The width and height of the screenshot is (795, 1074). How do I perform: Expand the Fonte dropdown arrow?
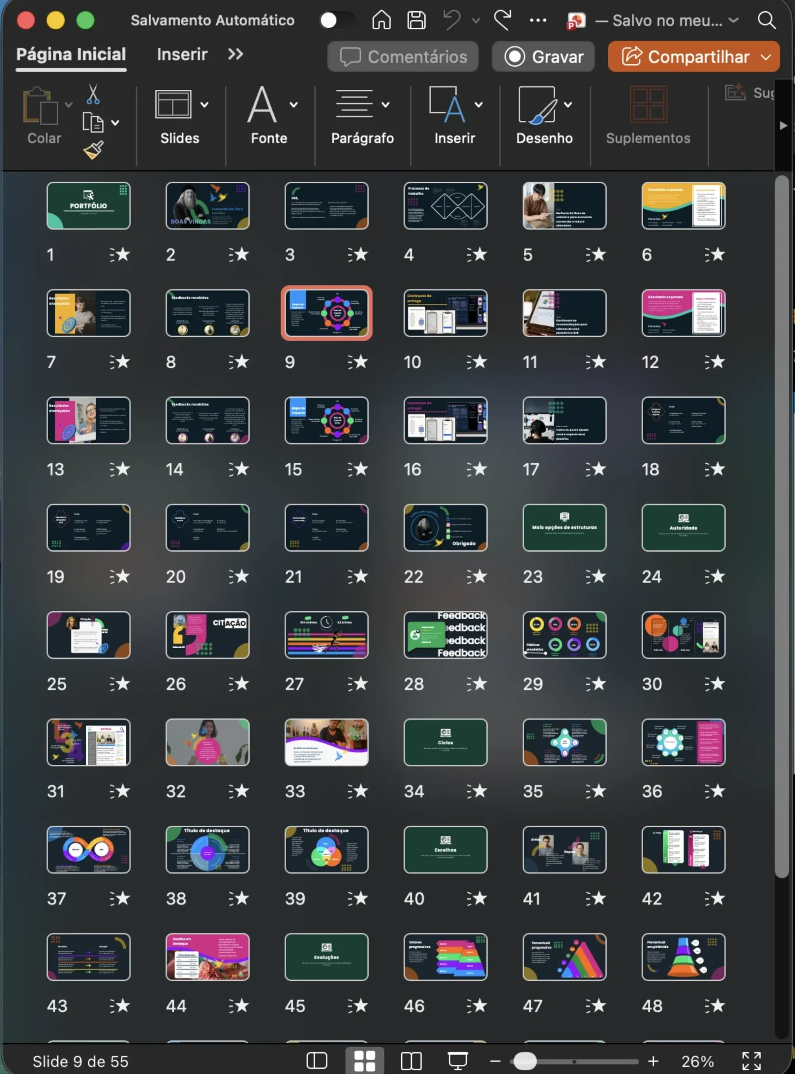coord(293,104)
